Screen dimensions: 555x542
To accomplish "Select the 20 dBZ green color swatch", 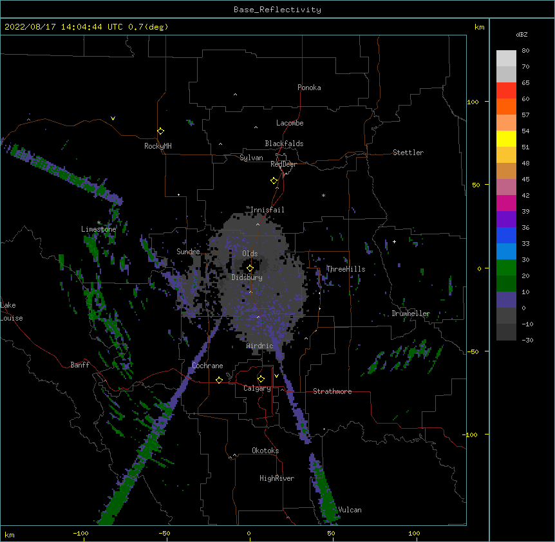I will click(506, 283).
